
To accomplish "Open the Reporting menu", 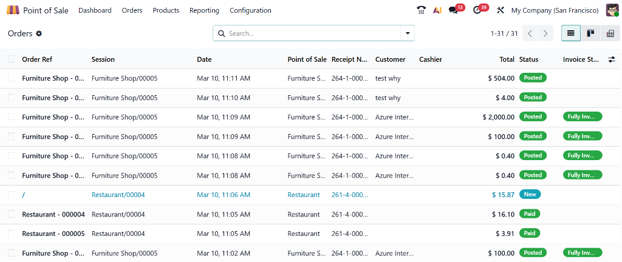I will (x=204, y=10).
